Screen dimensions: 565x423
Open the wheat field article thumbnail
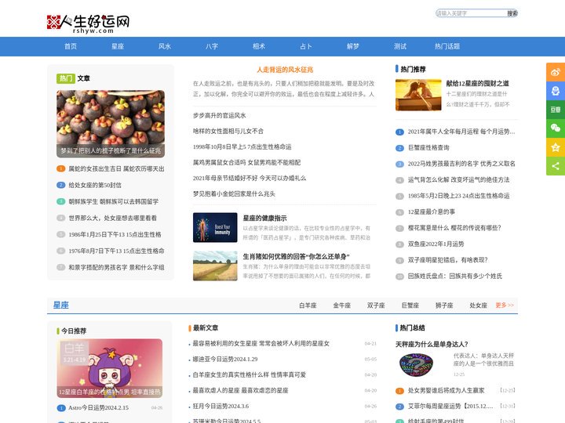click(215, 266)
